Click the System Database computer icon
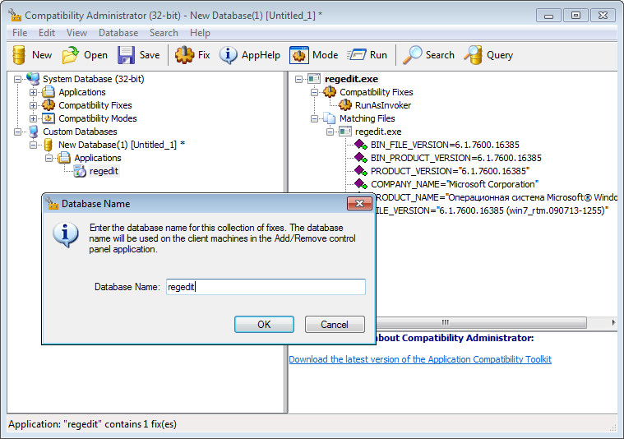 pyautogui.click(x=33, y=79)
